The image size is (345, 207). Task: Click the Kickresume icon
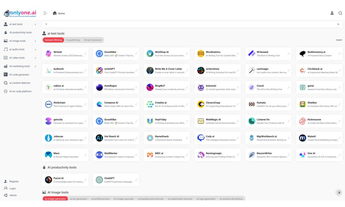point(303,121)
